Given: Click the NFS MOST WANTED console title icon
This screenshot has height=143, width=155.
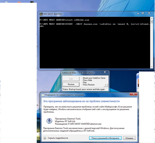Looking at the screenshot, I should (x=41, y=14).
